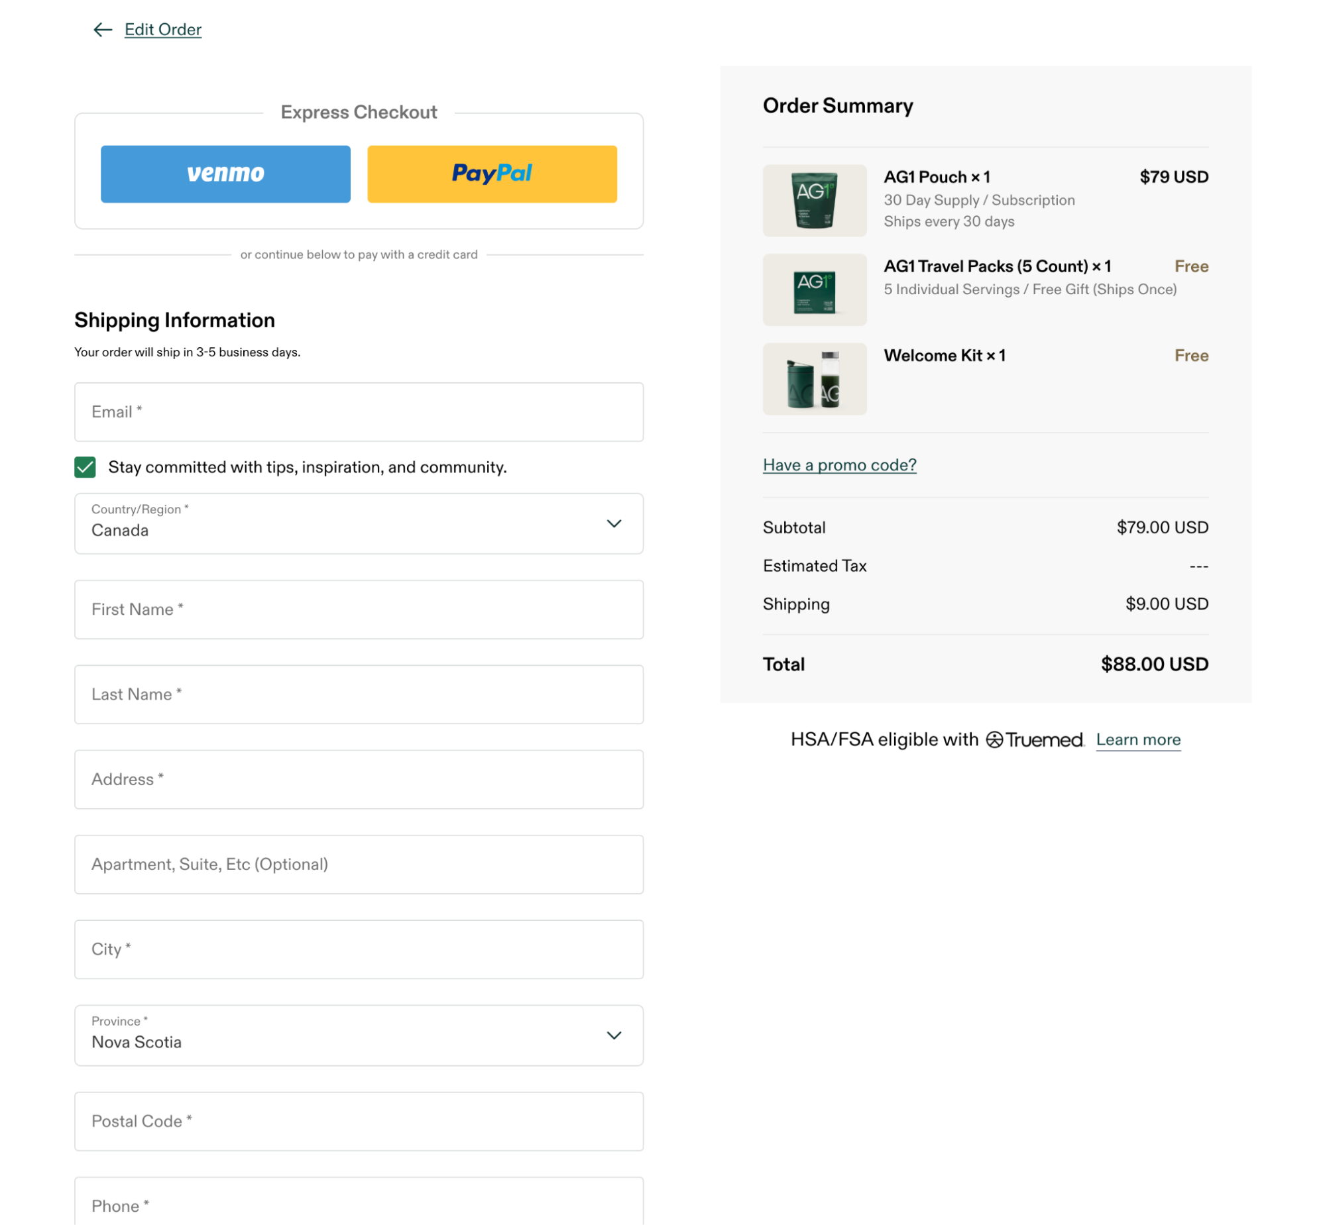Click the City field

(359, 949)
